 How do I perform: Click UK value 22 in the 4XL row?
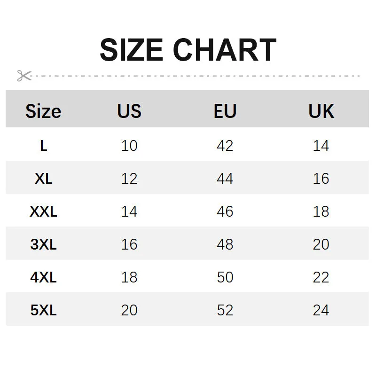click(x=321, y=277)
